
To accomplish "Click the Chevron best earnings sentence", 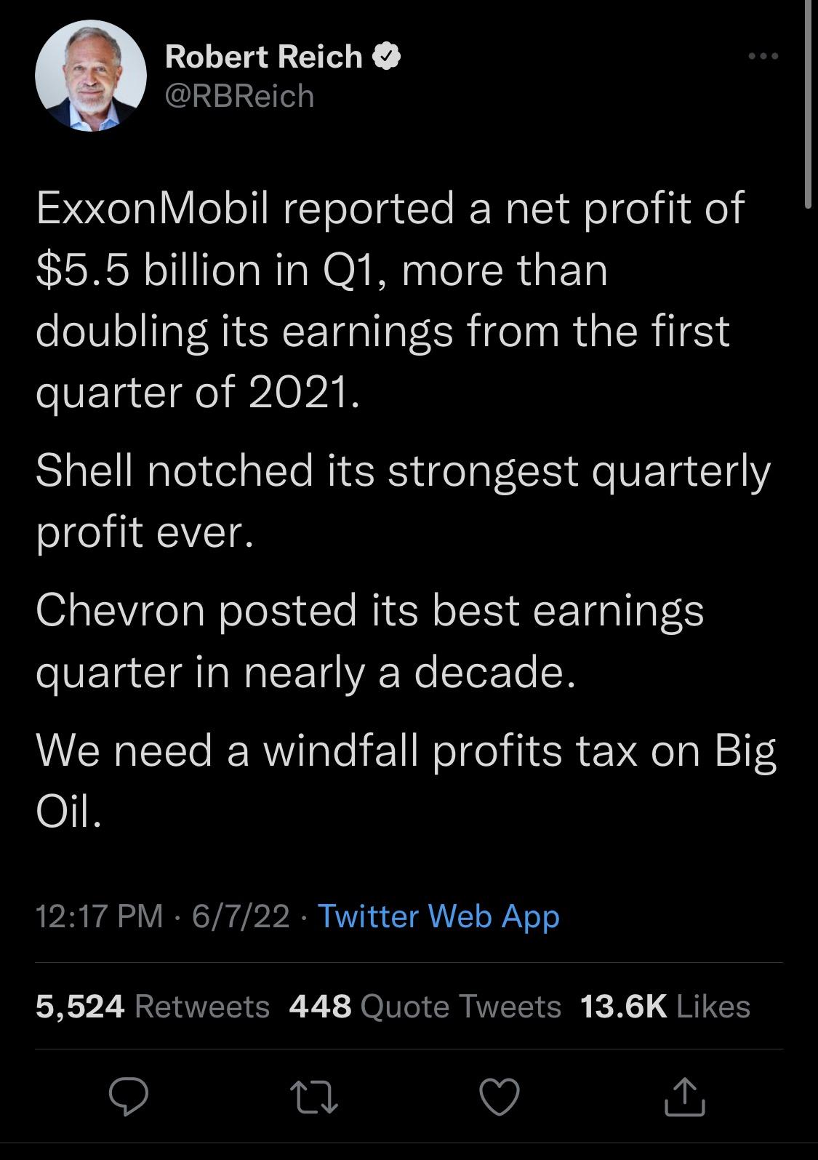I will click(370, 641).
